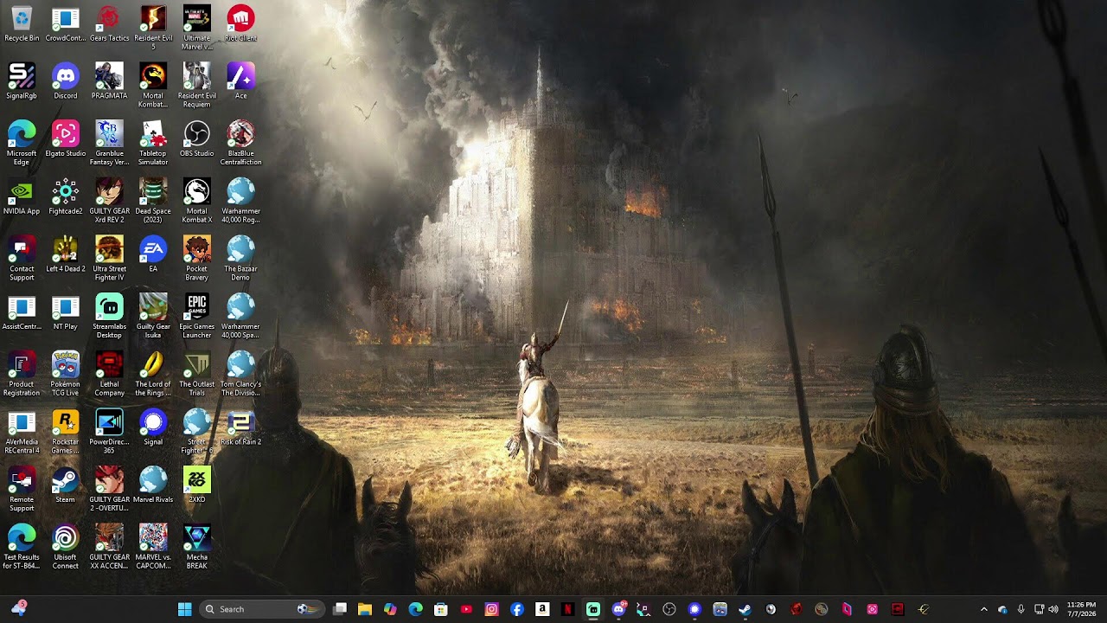1107x623 pixels.
Task: Select the NVIDIA App shortcut
Action: (22, 197)
